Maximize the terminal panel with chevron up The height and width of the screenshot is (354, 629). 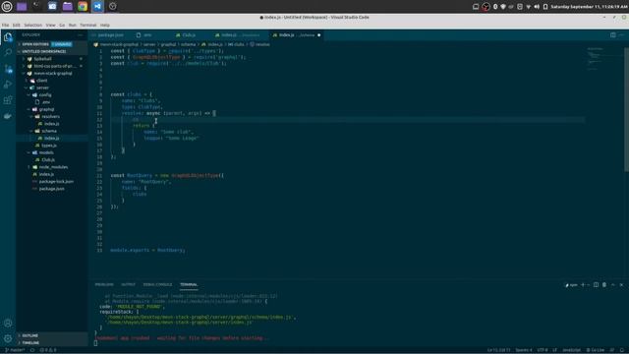click(x=613, y=284)
